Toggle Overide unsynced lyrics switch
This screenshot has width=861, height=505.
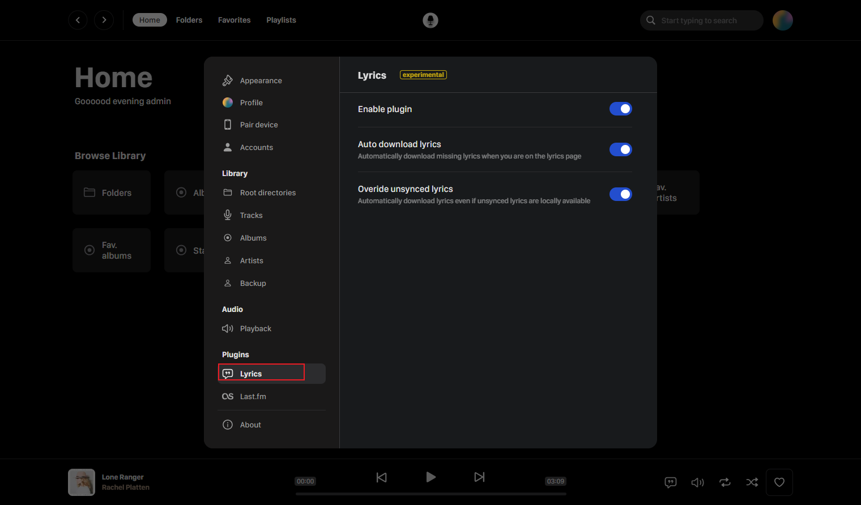(x=621, y=194)
